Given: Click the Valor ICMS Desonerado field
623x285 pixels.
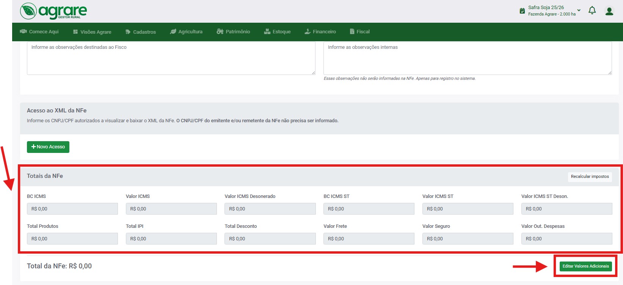Looking at the screenshot, I should point(270,209).
